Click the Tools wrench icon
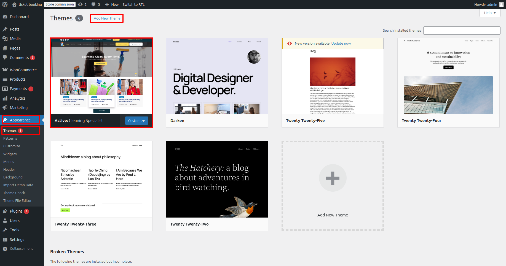This screenshot has height=266, width=506. (x=5, y=230)
